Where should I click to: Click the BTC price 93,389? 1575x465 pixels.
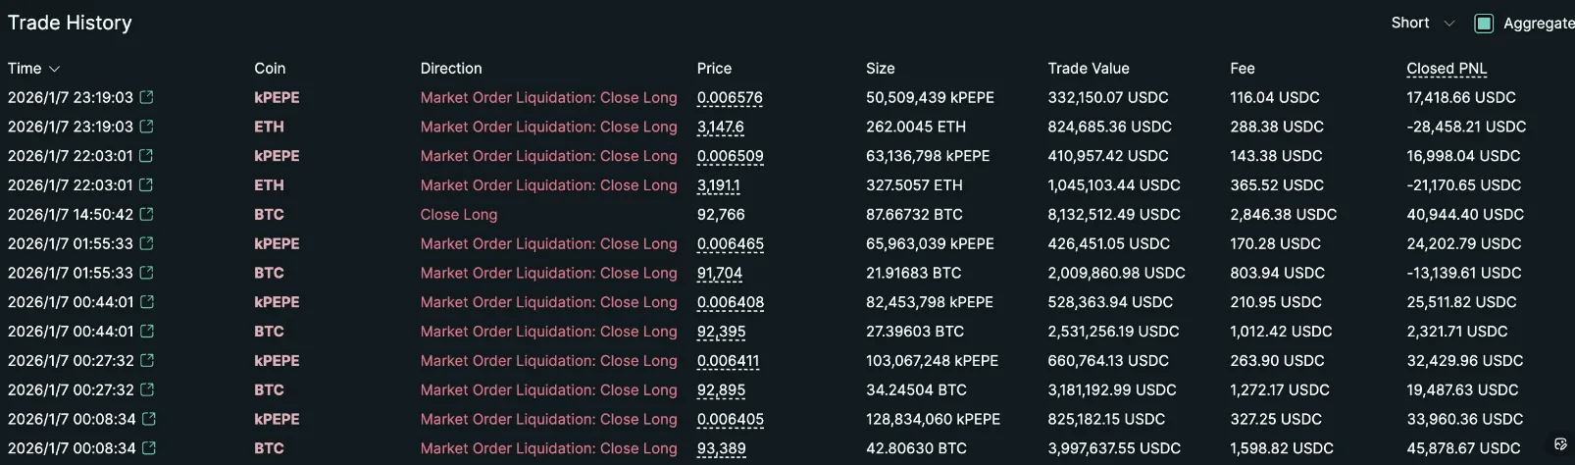[721, 448]
